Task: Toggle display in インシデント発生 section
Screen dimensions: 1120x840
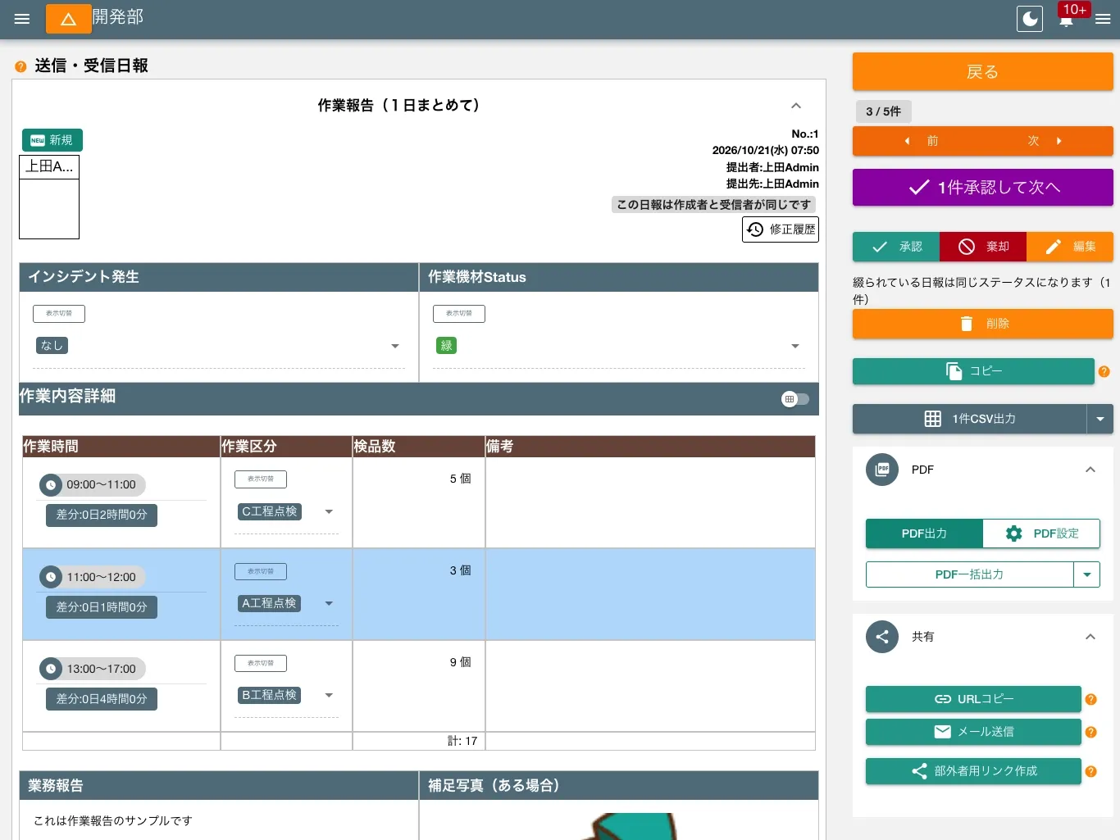Action: pos(59,313)
